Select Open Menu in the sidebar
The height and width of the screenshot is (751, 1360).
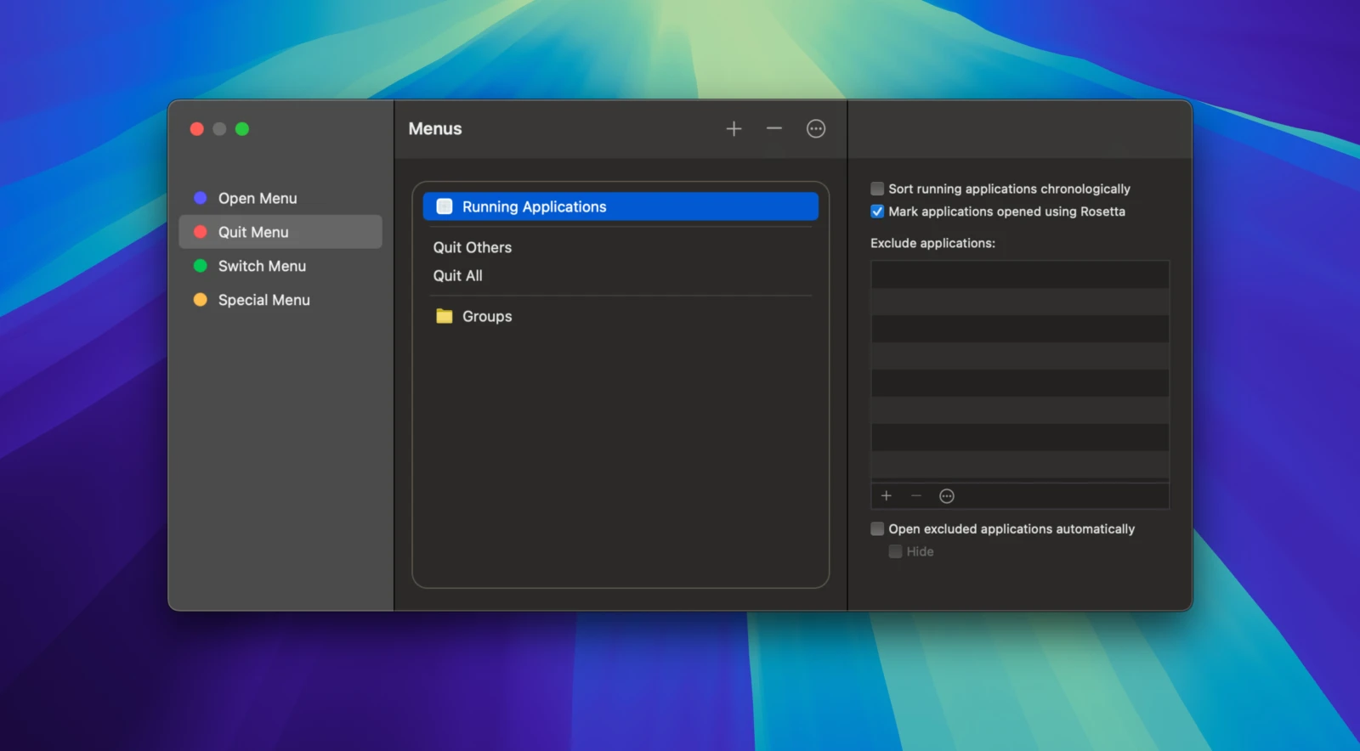pyautogui.click(x=258, y=198)
